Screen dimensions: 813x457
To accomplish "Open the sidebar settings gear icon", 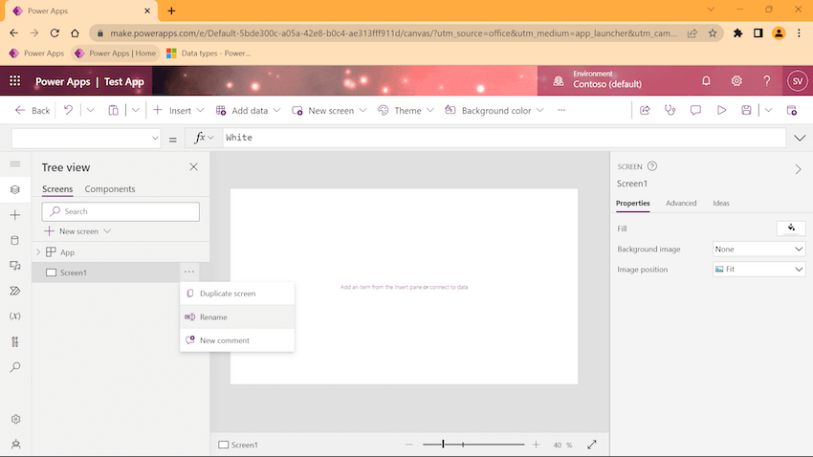I will point(15,419).
